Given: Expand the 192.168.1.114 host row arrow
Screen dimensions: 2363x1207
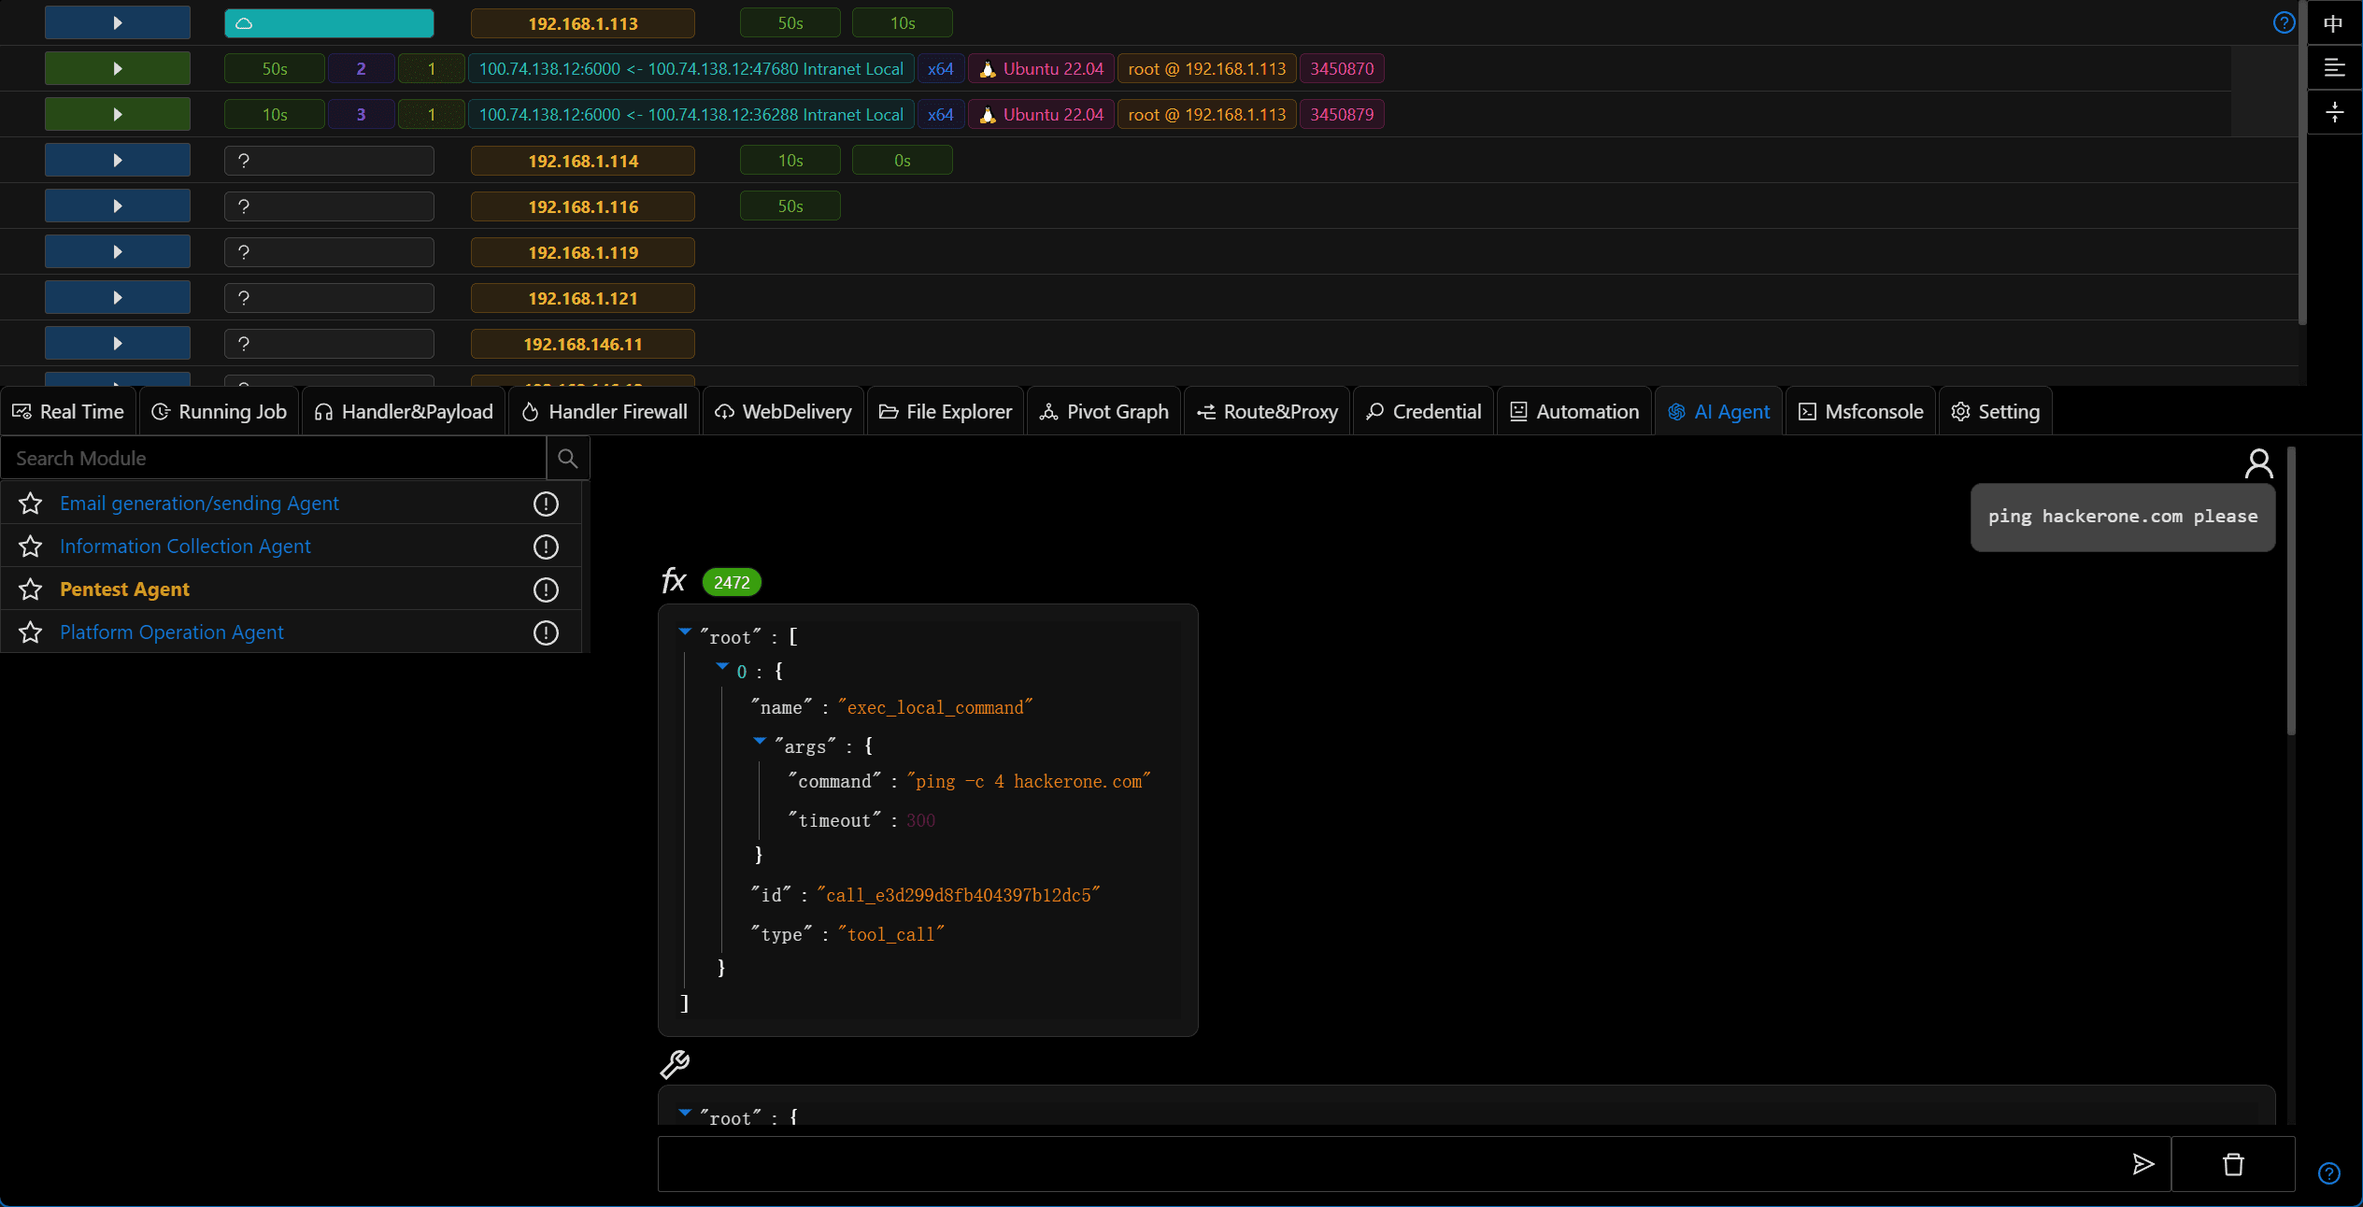Looking at the screenshot, I should (x=118, y=160).
